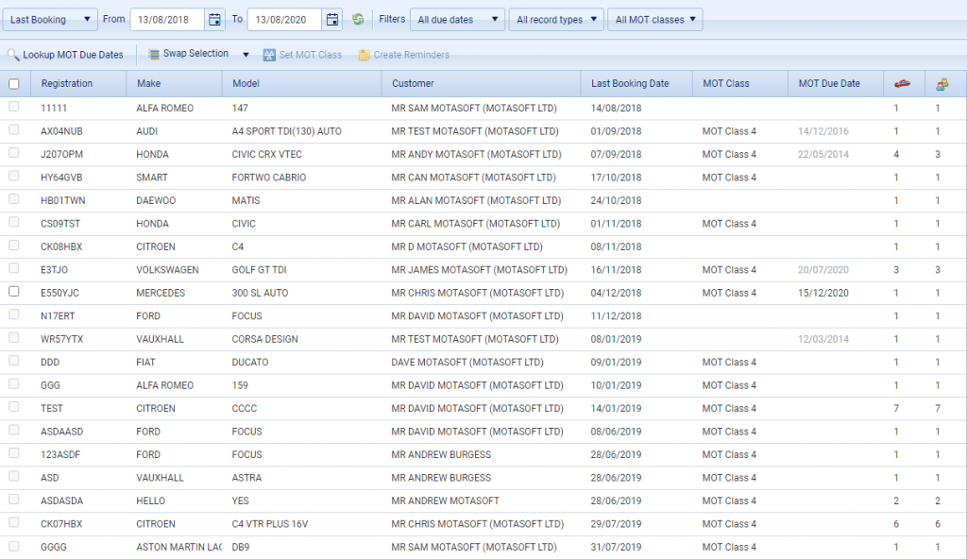Click MOT due date 15/12/2020

pos(823,293)
